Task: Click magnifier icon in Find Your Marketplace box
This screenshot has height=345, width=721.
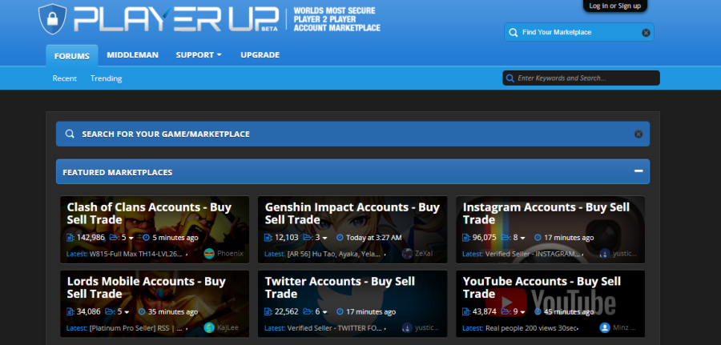Action: 514,33
